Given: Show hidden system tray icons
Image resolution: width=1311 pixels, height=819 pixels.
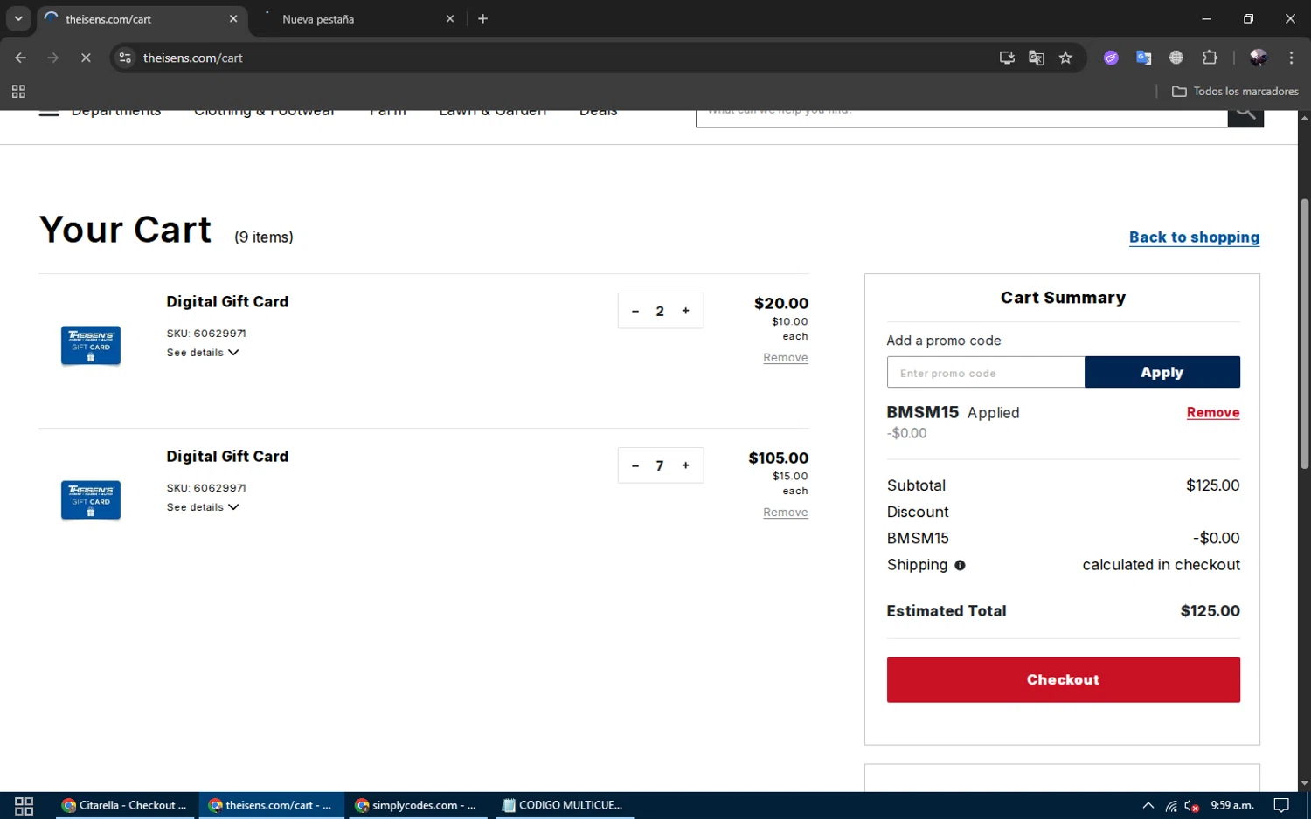Looking at the screenshot, I should tap(1148, 805).
